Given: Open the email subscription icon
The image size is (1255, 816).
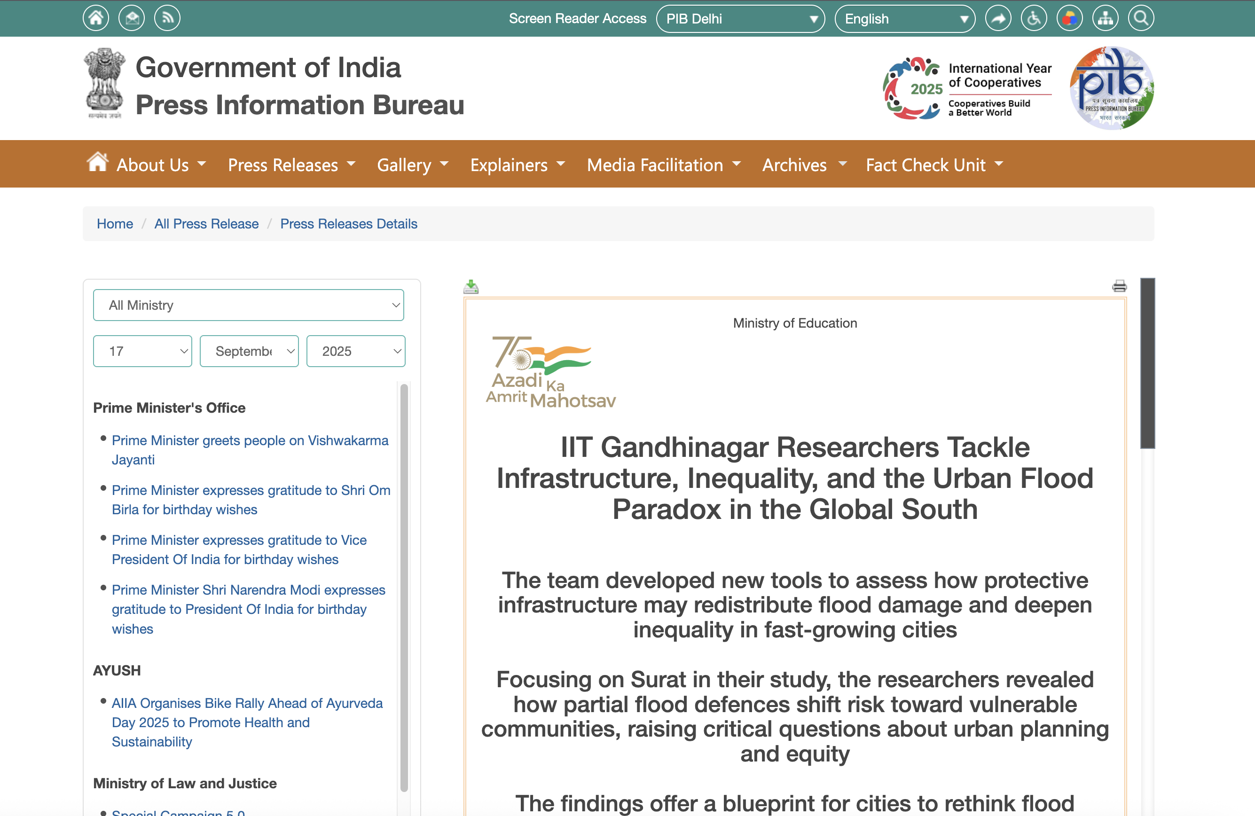Looking at the screenshot, I should [x=131, y=17].
